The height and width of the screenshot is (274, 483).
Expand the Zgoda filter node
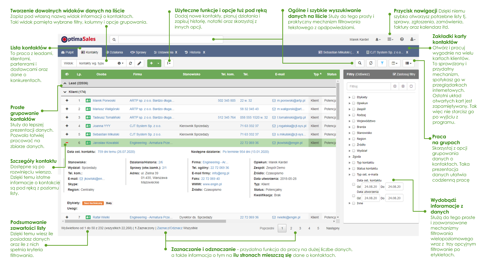coord(349,157)
